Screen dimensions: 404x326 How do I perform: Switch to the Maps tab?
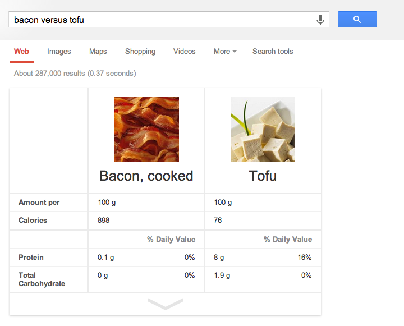pos(98,52)
